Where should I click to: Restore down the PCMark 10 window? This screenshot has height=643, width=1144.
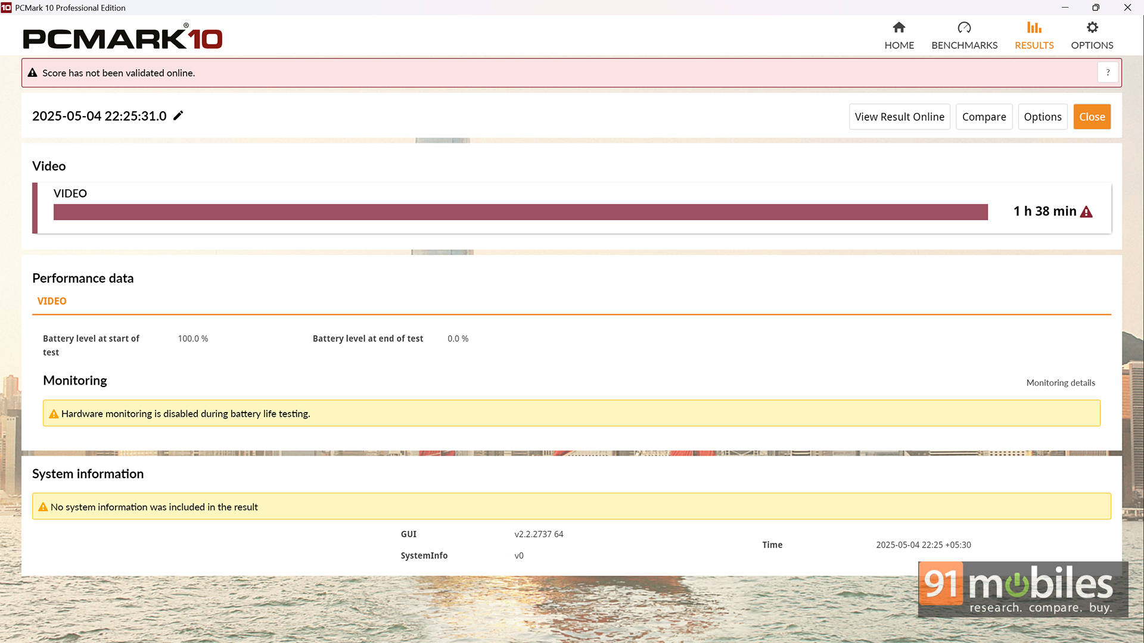point(1096,8)
